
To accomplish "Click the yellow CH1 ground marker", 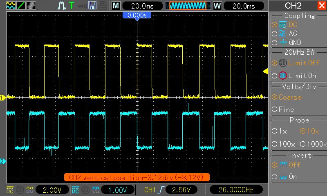I will click(2, 98).
